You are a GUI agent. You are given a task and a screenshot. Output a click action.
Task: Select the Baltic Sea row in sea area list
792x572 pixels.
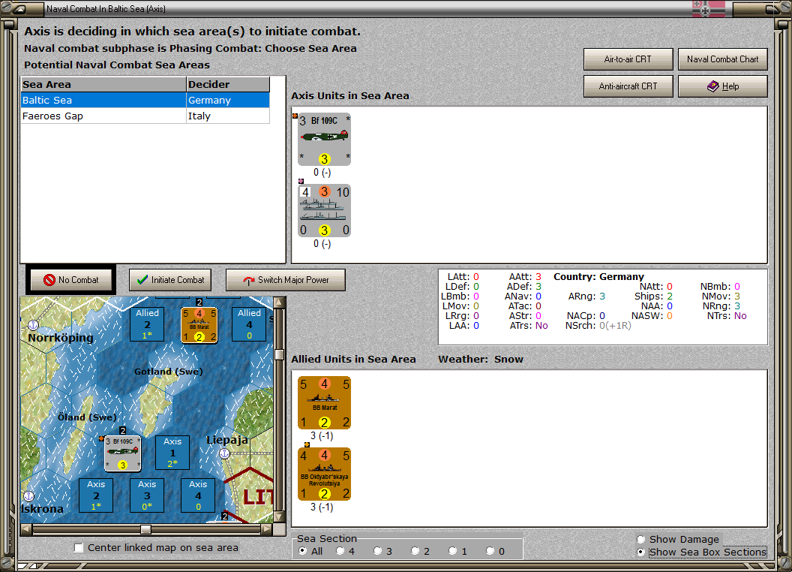pyautogui.click(x=145, y=100)
